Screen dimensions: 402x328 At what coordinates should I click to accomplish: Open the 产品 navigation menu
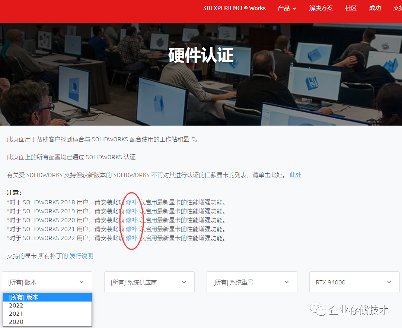pos(284,8)
